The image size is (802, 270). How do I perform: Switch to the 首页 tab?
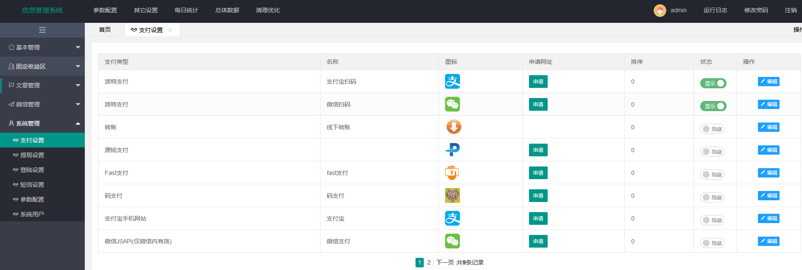(x=105, y=30)
